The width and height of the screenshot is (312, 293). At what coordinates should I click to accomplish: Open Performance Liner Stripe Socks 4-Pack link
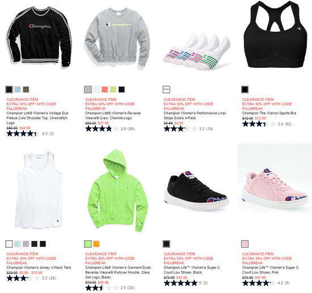[x=195, y=115]
